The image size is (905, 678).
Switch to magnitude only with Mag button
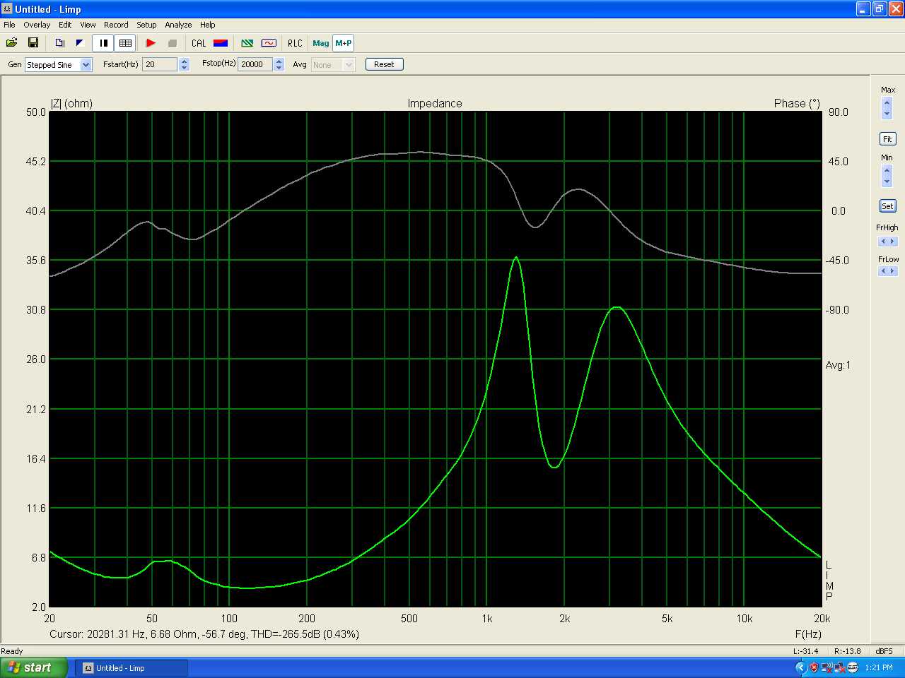(321, 43)
